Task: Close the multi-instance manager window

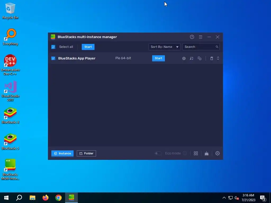Action: coord(218,37)
